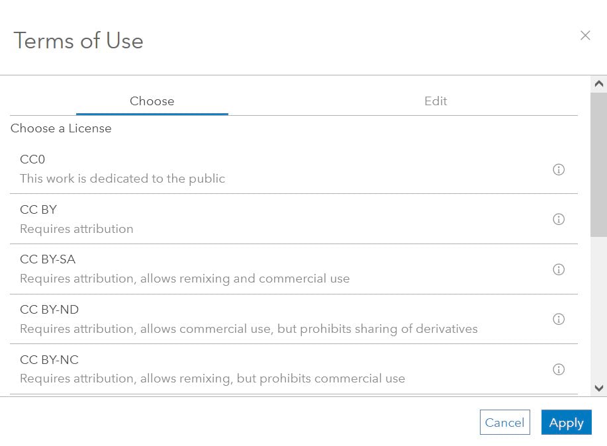This screenshot has height=446, width=607.
Task: Click the Cancel button
Action: point(504,422)
